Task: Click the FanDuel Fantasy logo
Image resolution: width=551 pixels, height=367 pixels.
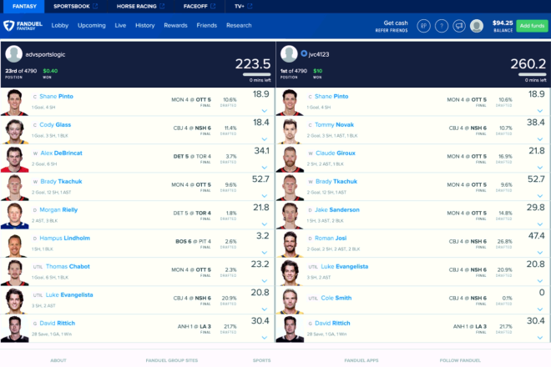Action: 23,25
